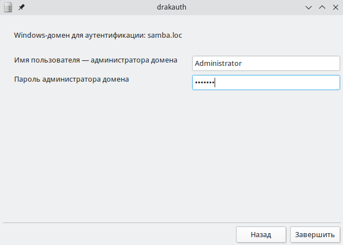Maximize the drakauth window

(322, 7)
